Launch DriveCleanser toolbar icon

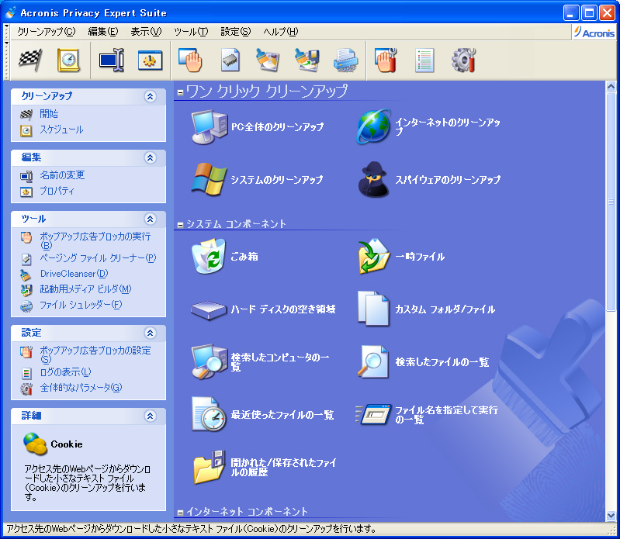(268, 60)
